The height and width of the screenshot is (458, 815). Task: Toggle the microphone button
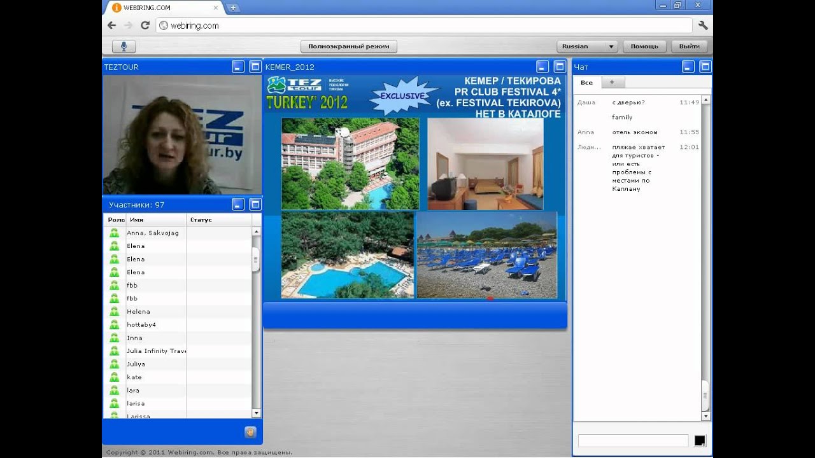pyautogui.click(x=124, y=46)
